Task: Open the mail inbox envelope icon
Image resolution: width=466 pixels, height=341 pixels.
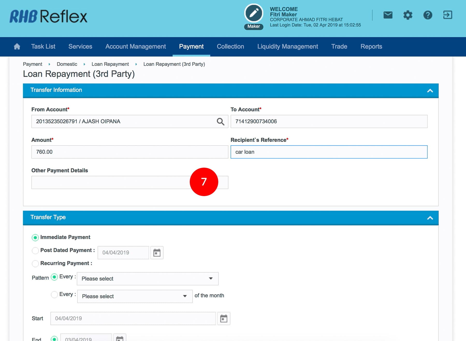Action: [x=388, y=15]
